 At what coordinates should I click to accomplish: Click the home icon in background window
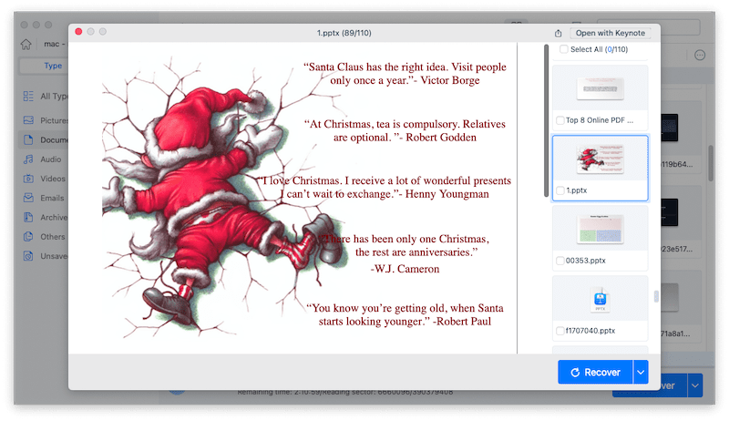pos(26,44)
